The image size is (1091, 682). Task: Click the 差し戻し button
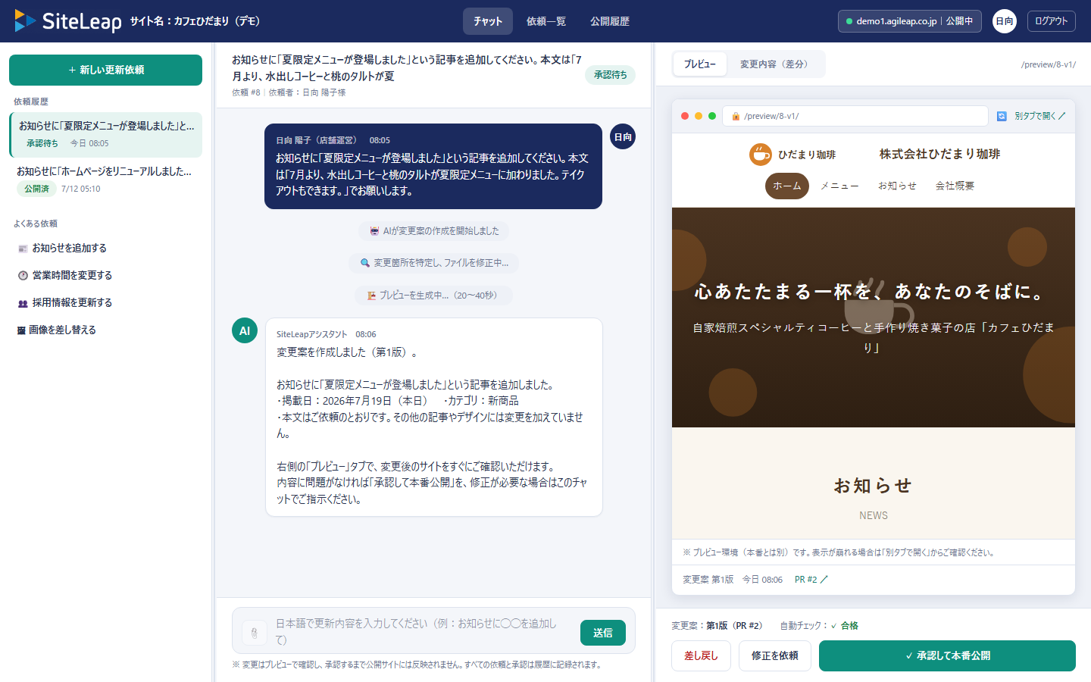click(701, 655)
